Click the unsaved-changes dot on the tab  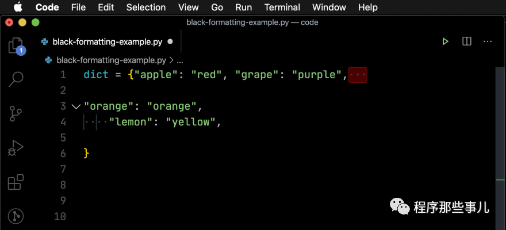[170, 41]
